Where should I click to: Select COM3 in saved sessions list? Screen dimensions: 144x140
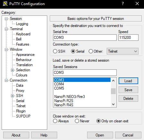pos(82,80)
